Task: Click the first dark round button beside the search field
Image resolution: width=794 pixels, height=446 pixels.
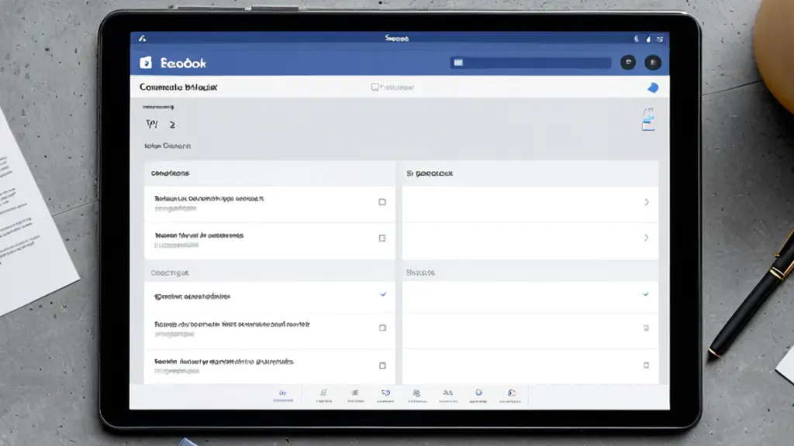Action: (x=628, y=62)
